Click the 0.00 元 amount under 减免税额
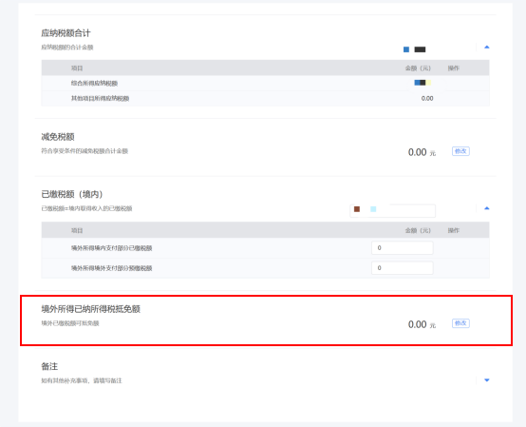Viewport: 526px width, 427px height. pyautogui.click(x=422, y=152)
